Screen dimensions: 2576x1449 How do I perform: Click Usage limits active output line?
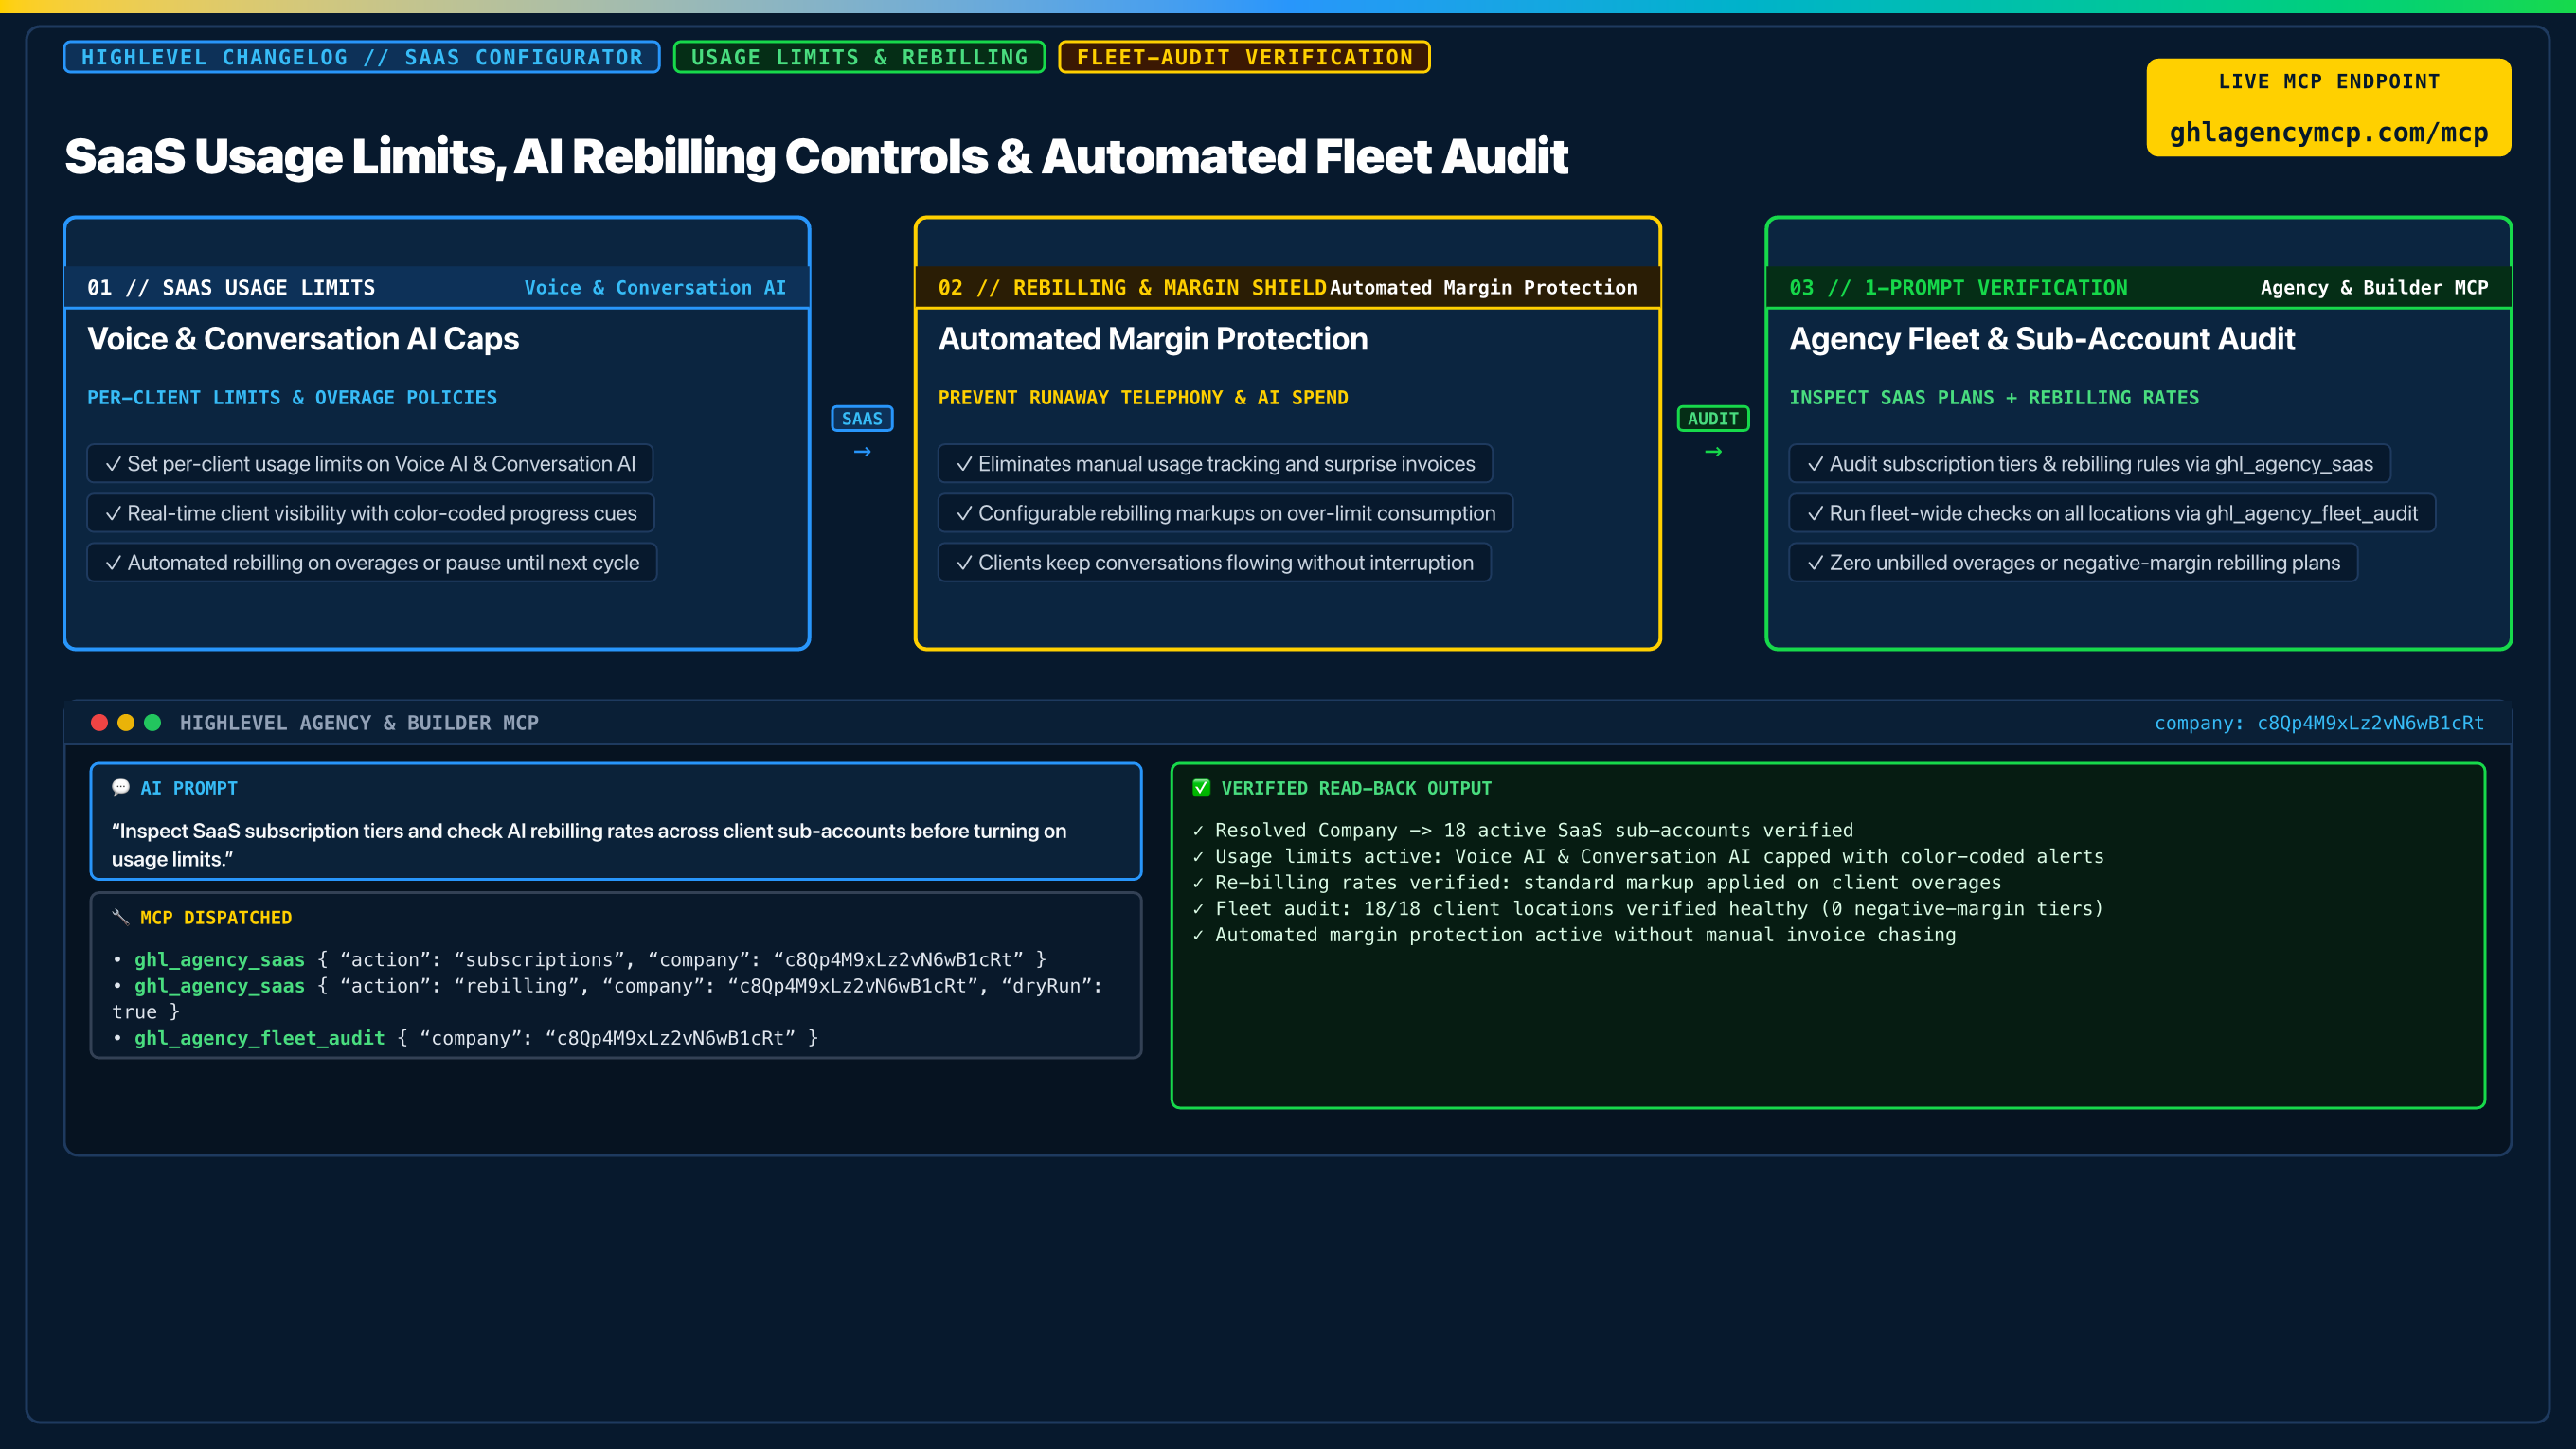[1648, 856]
